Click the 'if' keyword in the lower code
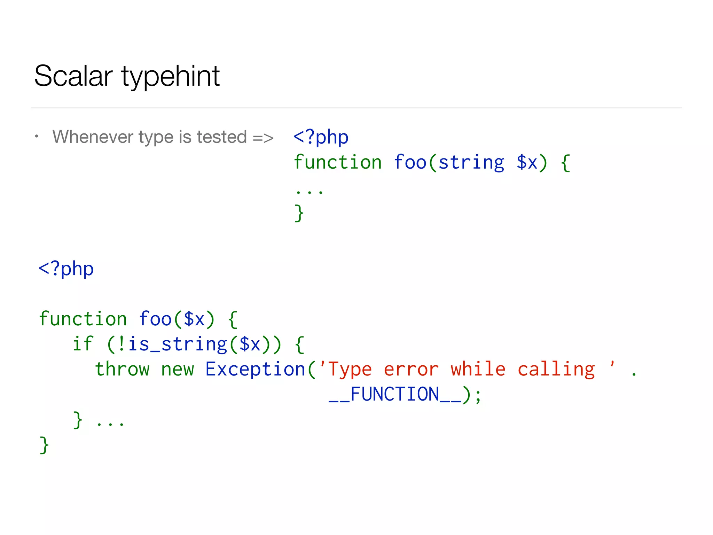Screen dimensions: 713x535 83,344
